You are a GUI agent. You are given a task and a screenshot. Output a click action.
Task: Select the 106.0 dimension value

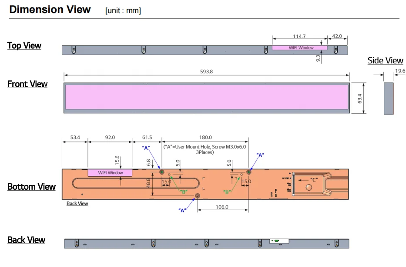(221, 207)
